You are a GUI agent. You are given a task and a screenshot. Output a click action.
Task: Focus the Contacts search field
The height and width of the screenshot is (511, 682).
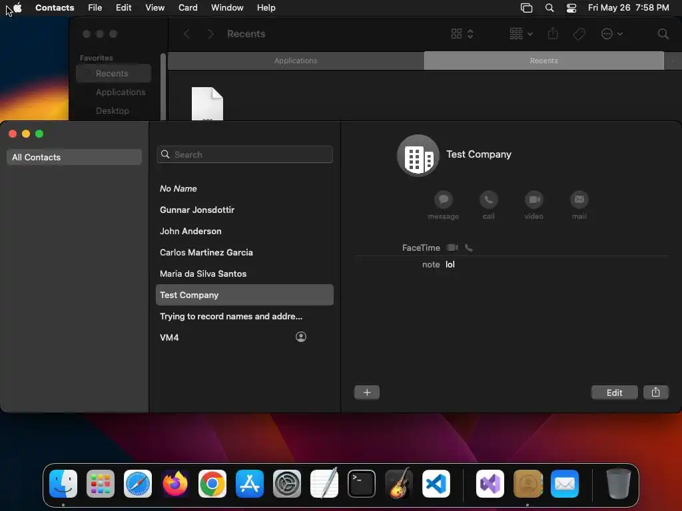pyautogui.click(x=244, y=154)
